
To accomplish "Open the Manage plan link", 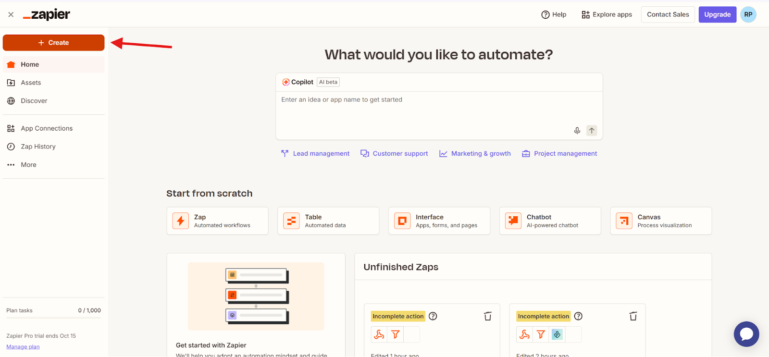I will pos(23,347).
